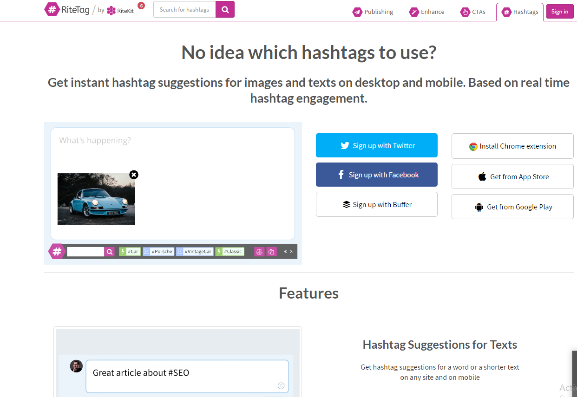
Task: Click the Facebook f icon
Action: 341,175
